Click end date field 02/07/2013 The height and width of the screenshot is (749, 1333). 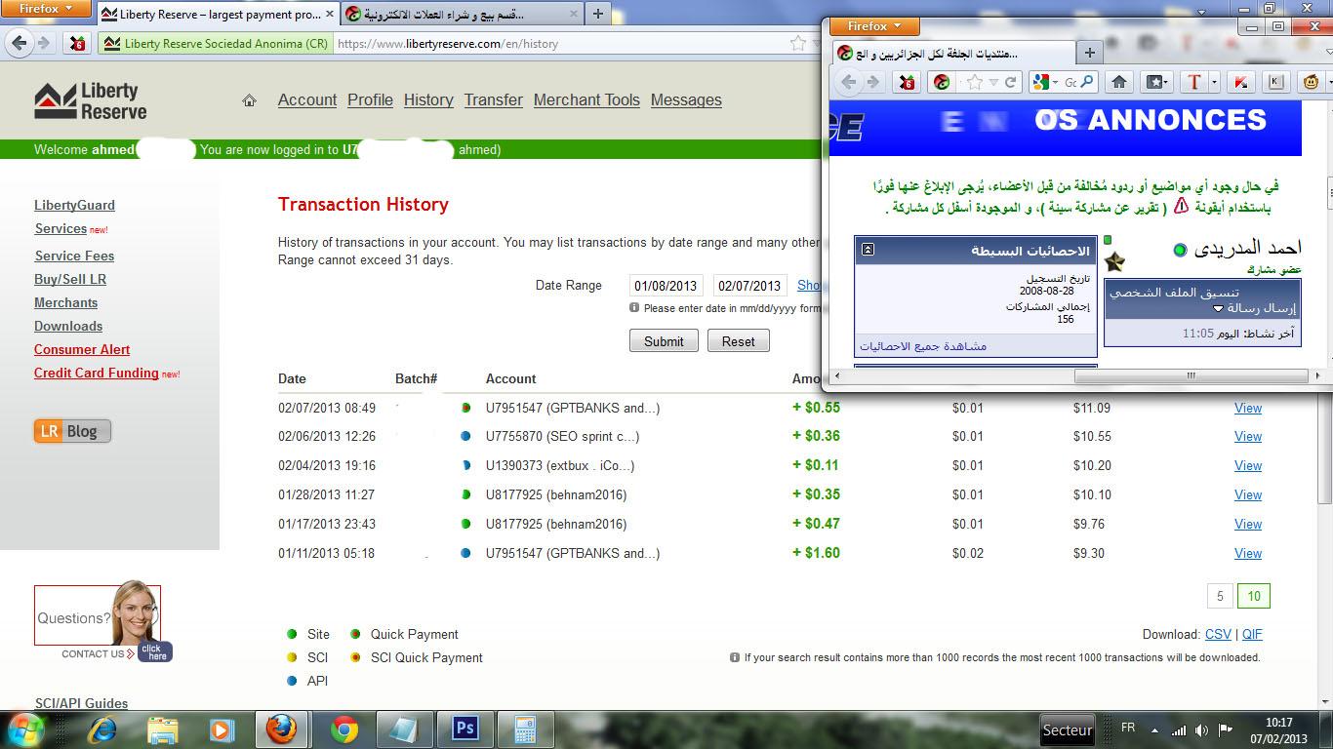coord(750,286)
